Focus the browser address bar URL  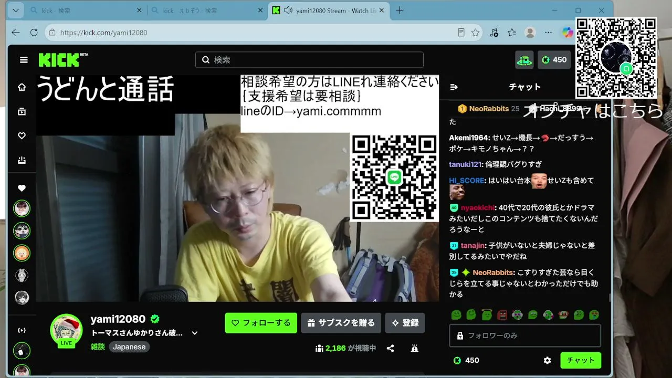pyautogui.click(x=104, y=33)
